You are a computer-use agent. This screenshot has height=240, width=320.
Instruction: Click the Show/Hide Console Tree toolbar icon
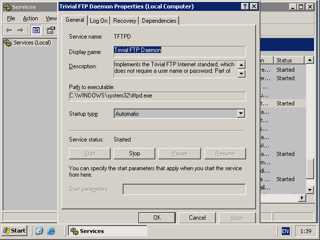[36, 30]
